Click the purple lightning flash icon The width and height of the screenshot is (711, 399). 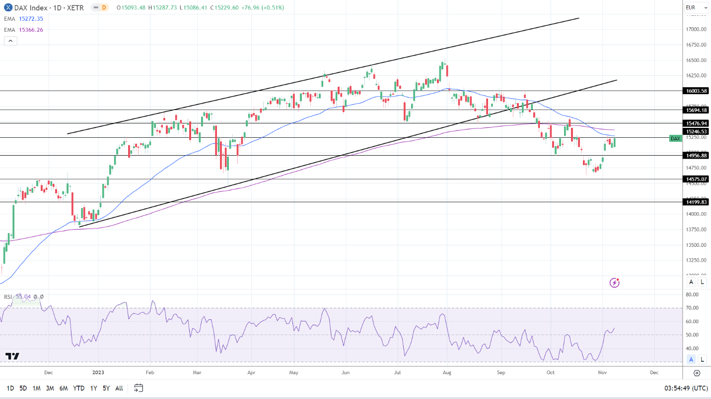point(615,283)
